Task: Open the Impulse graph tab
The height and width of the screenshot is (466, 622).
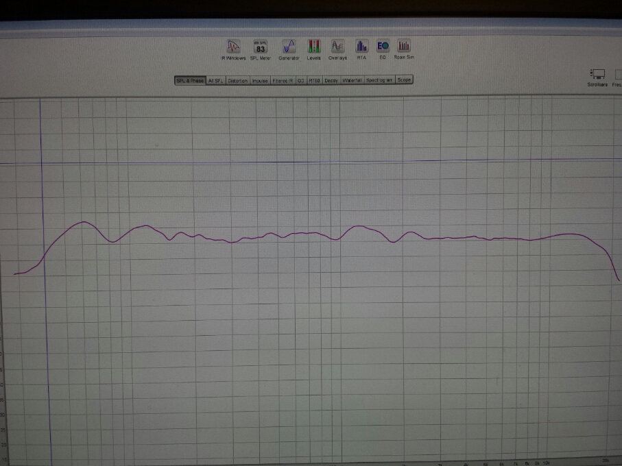Action: [260, 80]
